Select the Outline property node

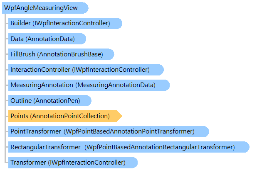[50, 100]
